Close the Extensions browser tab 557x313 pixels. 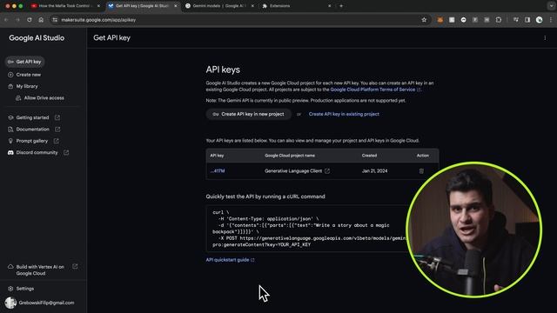[x=329, y=6]
